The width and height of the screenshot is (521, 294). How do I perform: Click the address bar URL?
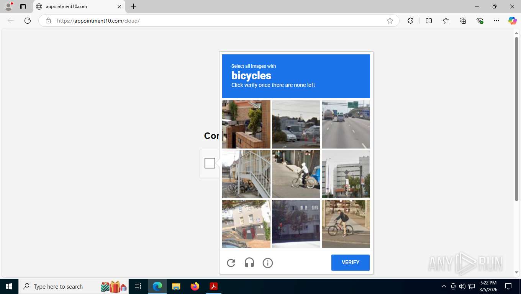tap(98, 21)
